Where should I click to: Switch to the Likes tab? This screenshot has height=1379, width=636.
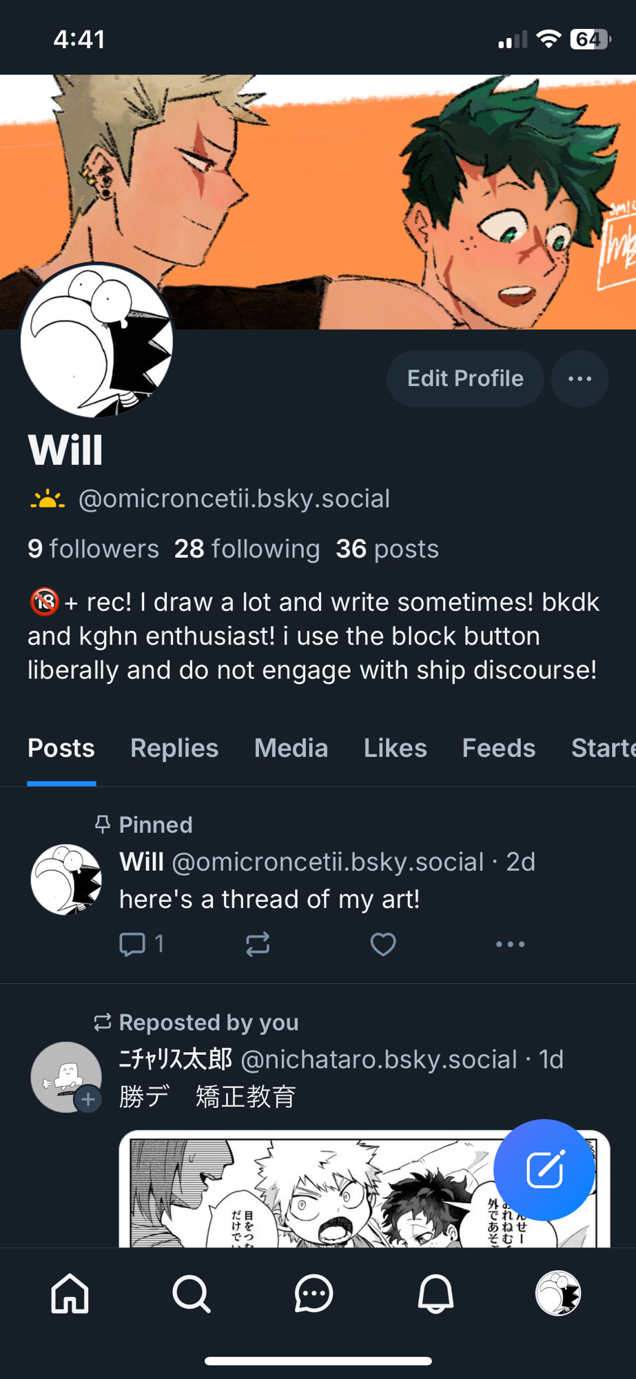pyautogui.click(x=395, y=748)
